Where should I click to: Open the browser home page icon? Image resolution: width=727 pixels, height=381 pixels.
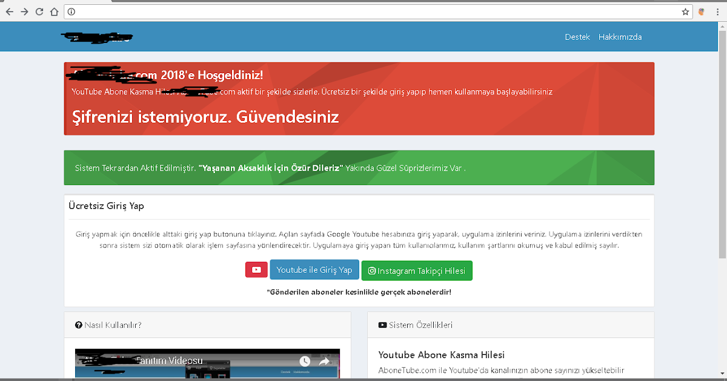tap(54, 11)
